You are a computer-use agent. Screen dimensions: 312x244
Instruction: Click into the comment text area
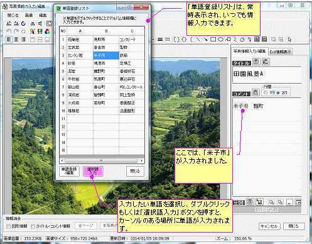coord(267,147)
